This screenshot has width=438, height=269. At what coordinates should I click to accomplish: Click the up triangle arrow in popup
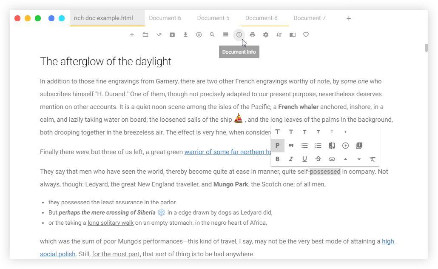click(x=345, y=159)
